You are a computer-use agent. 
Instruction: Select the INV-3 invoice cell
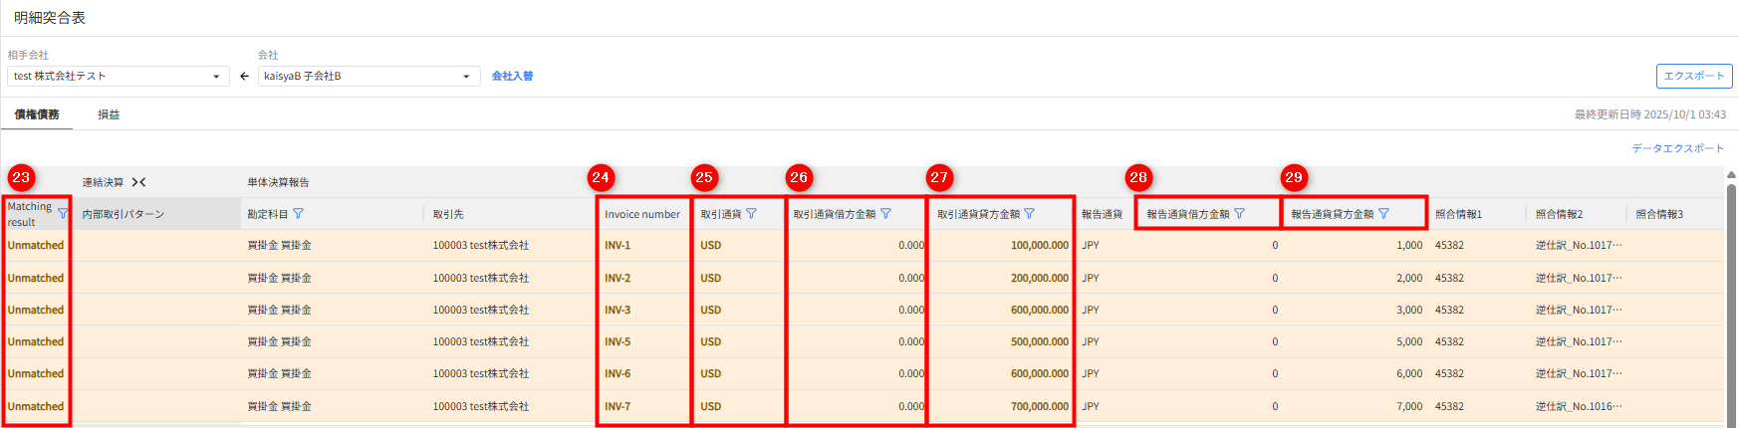pyautogui.click(x=618, y=310)
